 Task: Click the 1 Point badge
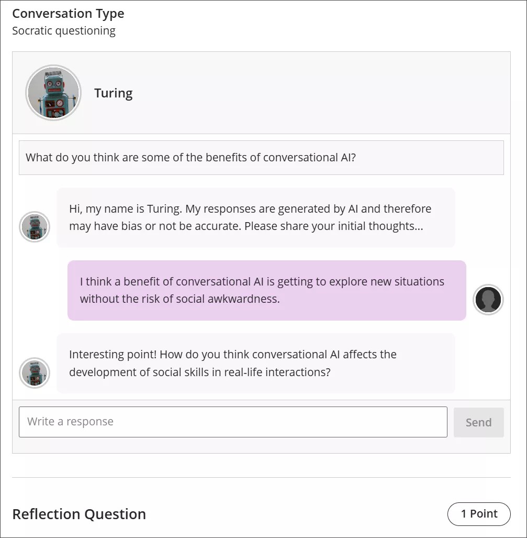point(478,514)
